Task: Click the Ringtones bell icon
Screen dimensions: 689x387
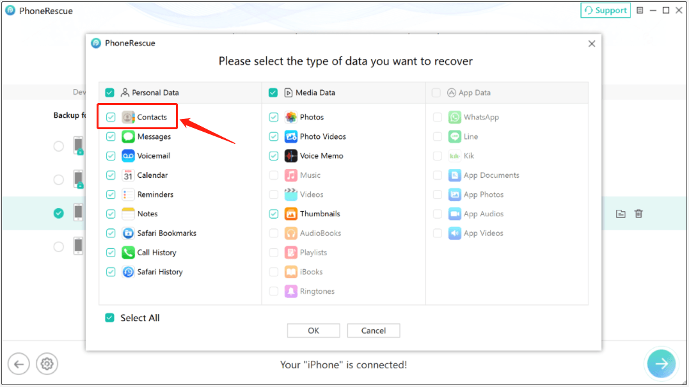Action: [291, 291]
